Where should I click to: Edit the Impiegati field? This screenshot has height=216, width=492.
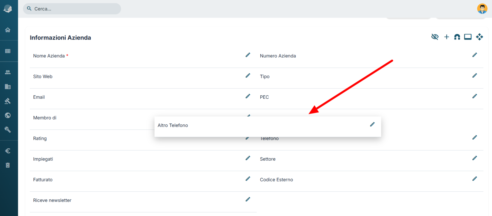coord(248,158)
